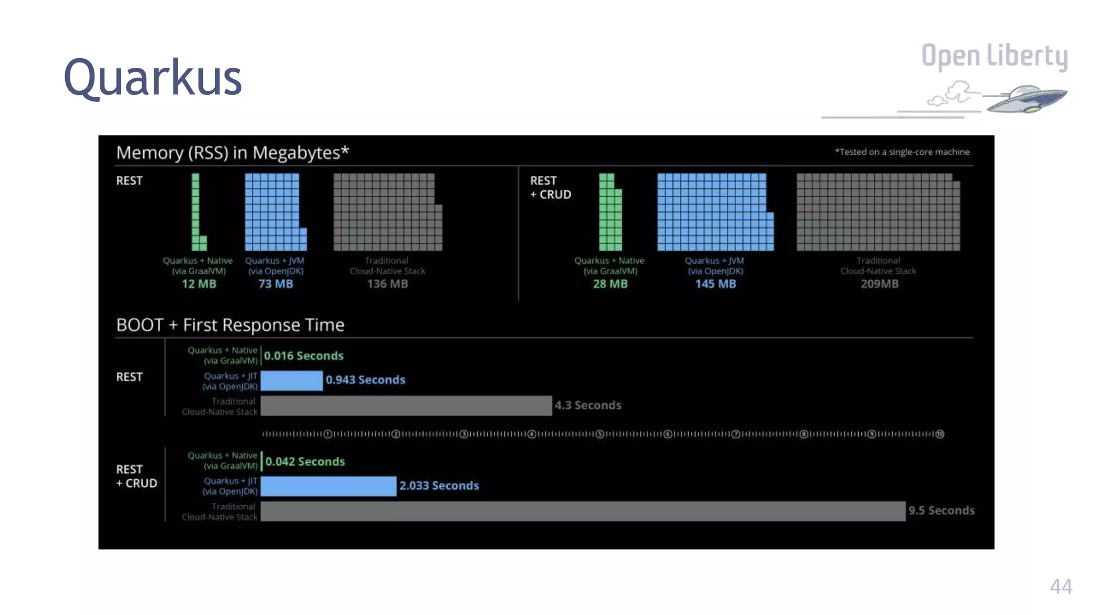This screenshot has width=1093, height=615.
Task: Click the blue 2.033 Seconds bar
Action: 328,486
